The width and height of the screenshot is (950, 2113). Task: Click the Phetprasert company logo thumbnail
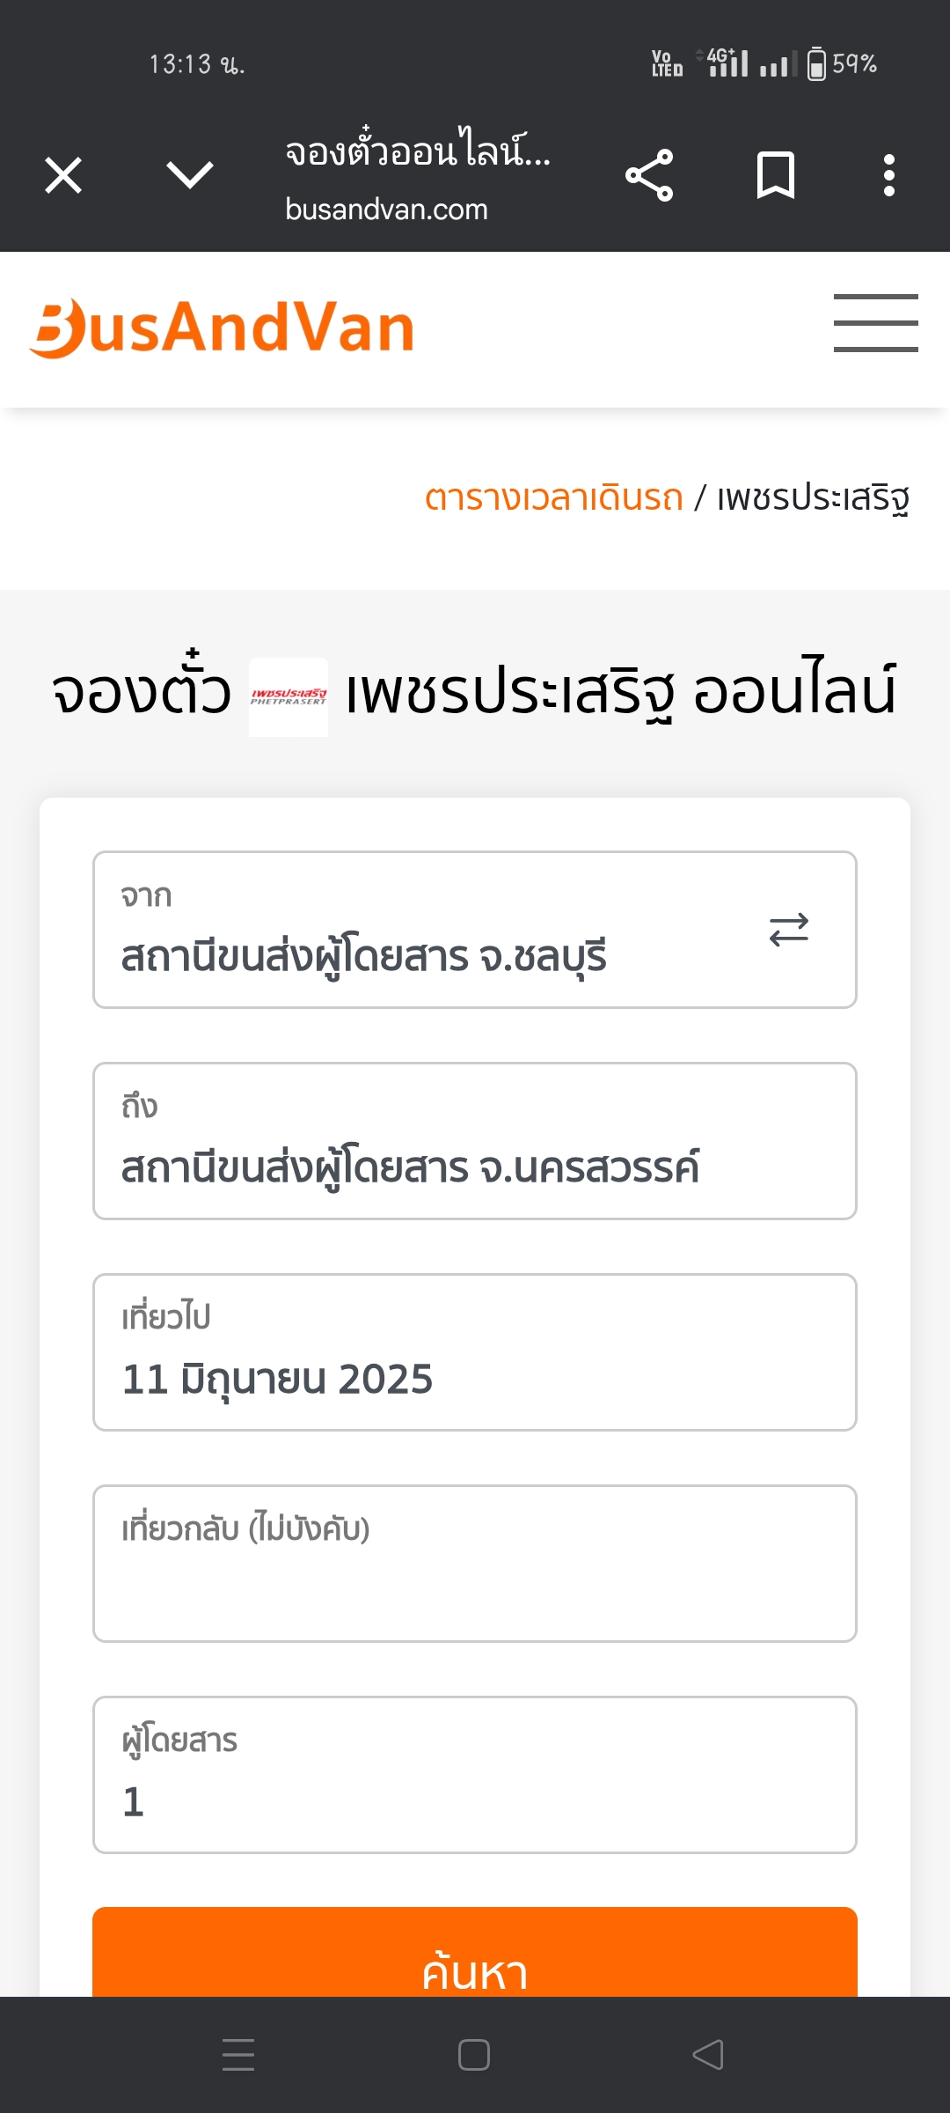click(289, 697)
